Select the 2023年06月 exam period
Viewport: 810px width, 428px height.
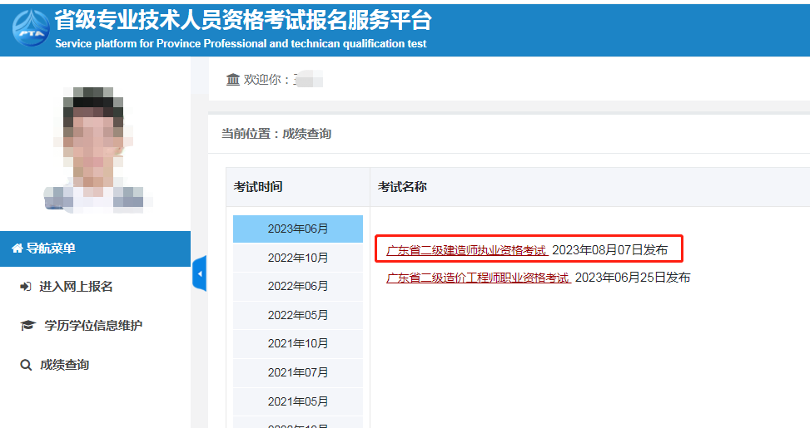pyautogui.click(x=297, y=229)
